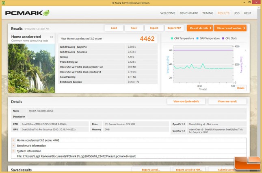Toggle CPU Clock legend swatch

click(223, 38)
